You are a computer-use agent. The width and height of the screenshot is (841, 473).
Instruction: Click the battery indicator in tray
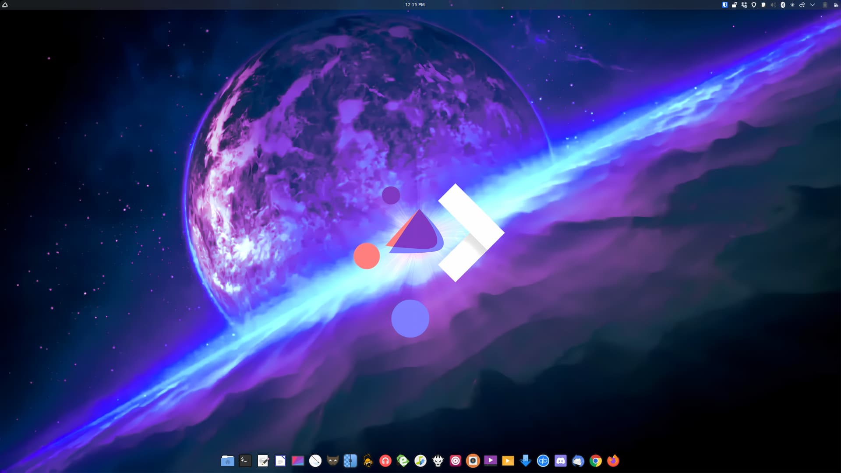[825, 5]
